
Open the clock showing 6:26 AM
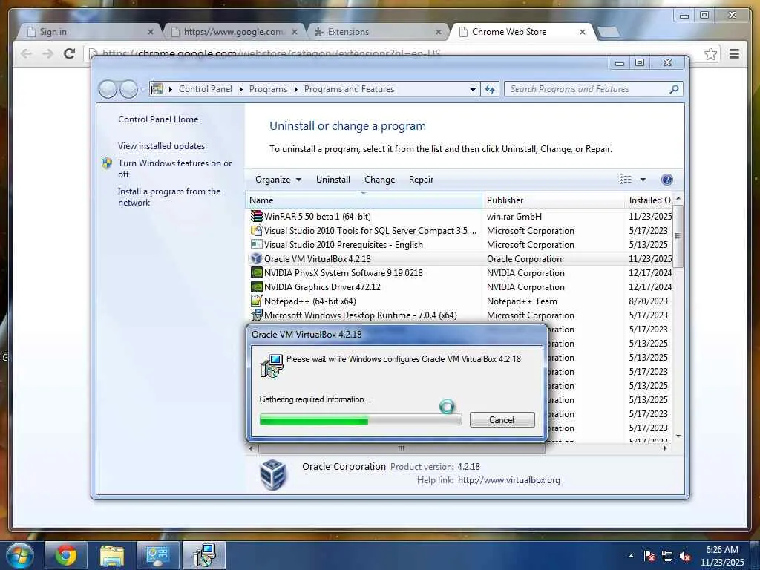722,556
